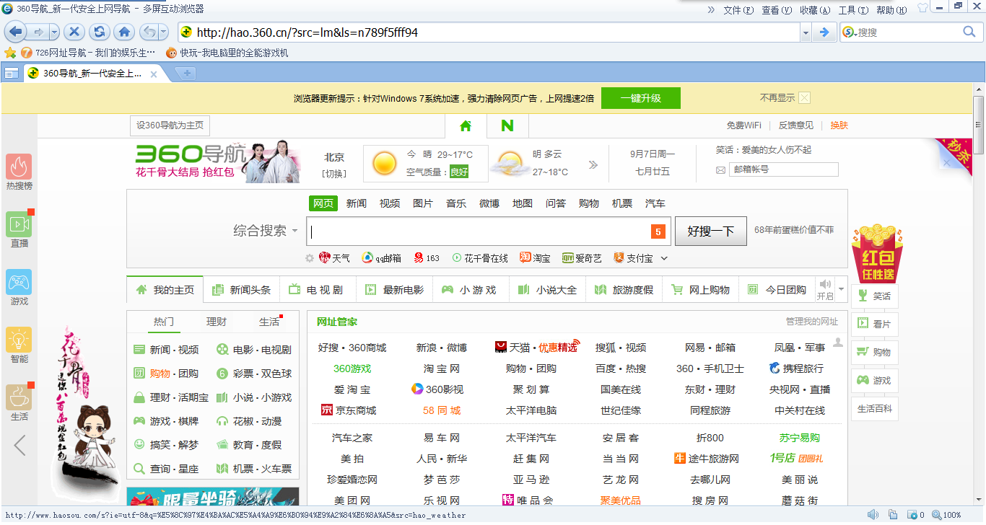Open the 工具 menu in menu bar
The image size is (986, 525).
(x=852, y=10)
